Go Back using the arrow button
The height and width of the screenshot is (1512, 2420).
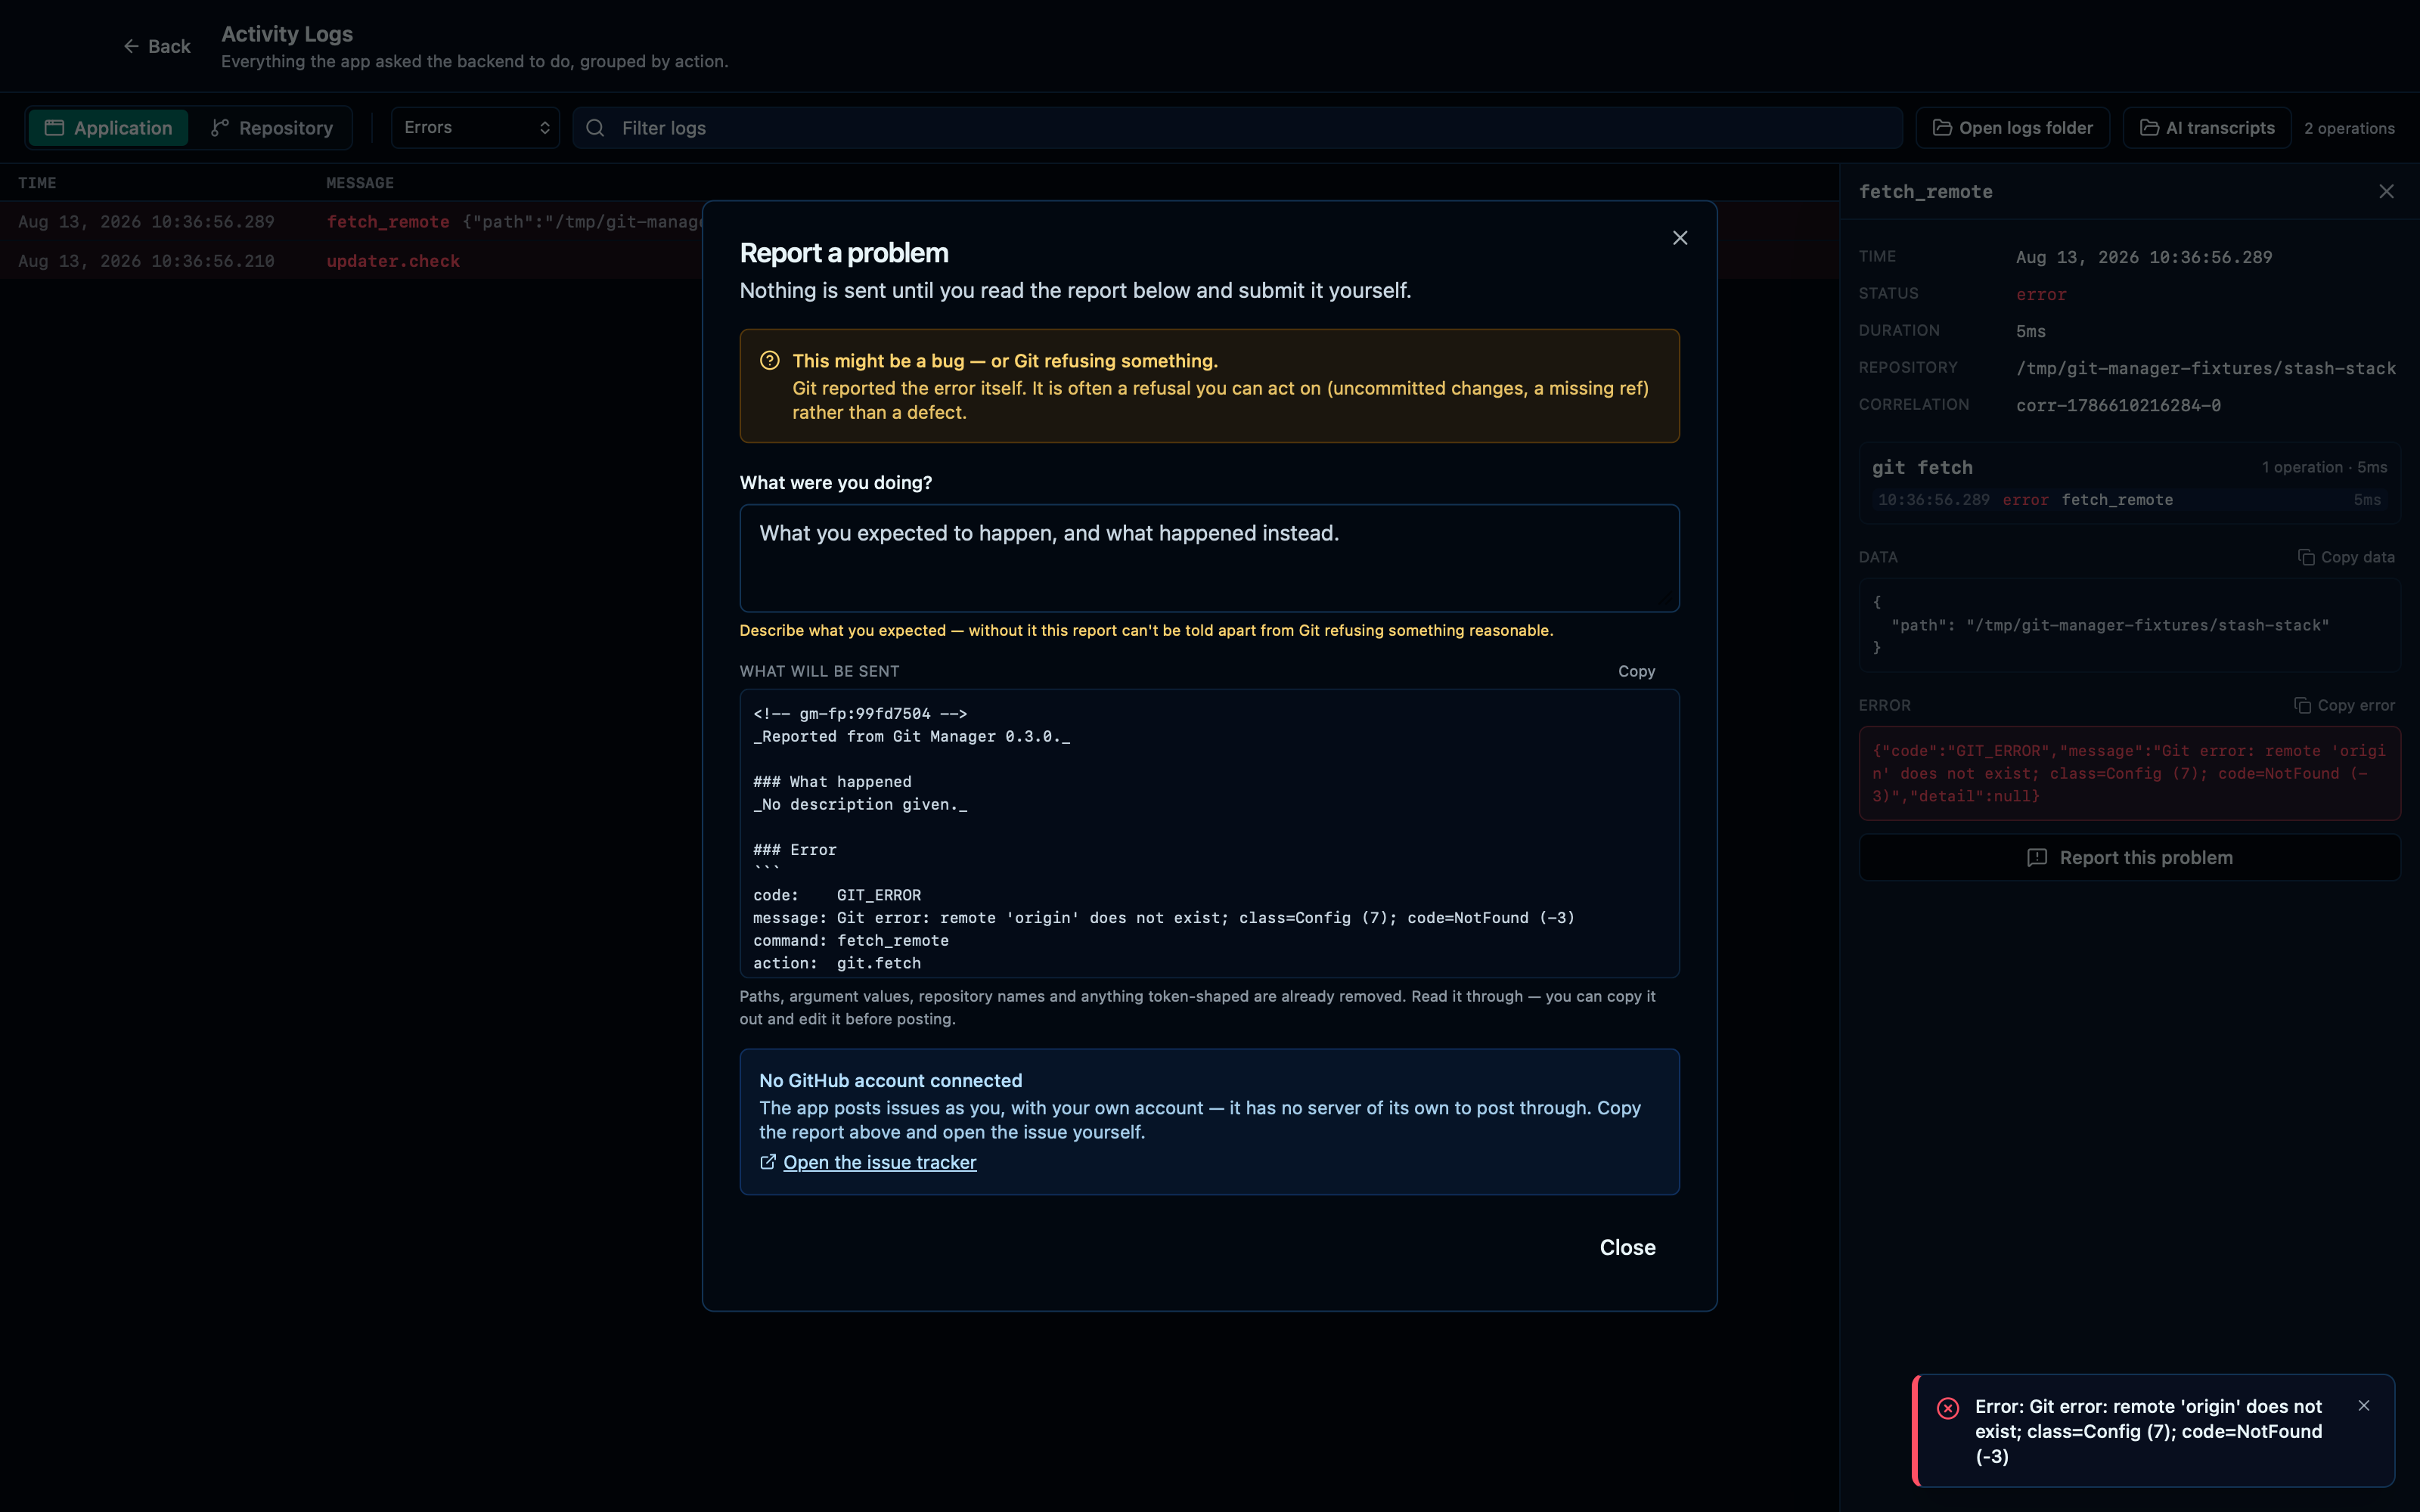156,46
